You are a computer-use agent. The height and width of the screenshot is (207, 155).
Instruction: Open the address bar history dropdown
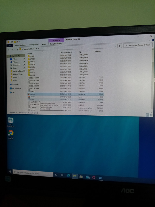tap(115, 46)
